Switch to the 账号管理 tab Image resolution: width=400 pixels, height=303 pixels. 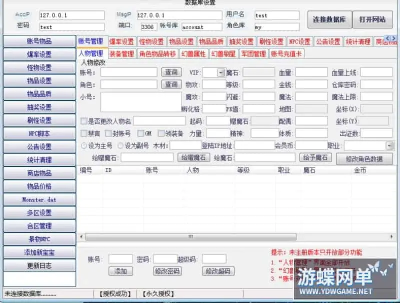pyautogui.click(x=91, y=41)
